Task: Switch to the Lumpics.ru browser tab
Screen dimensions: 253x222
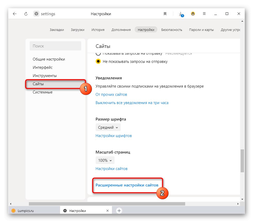Action: point(34,211)
